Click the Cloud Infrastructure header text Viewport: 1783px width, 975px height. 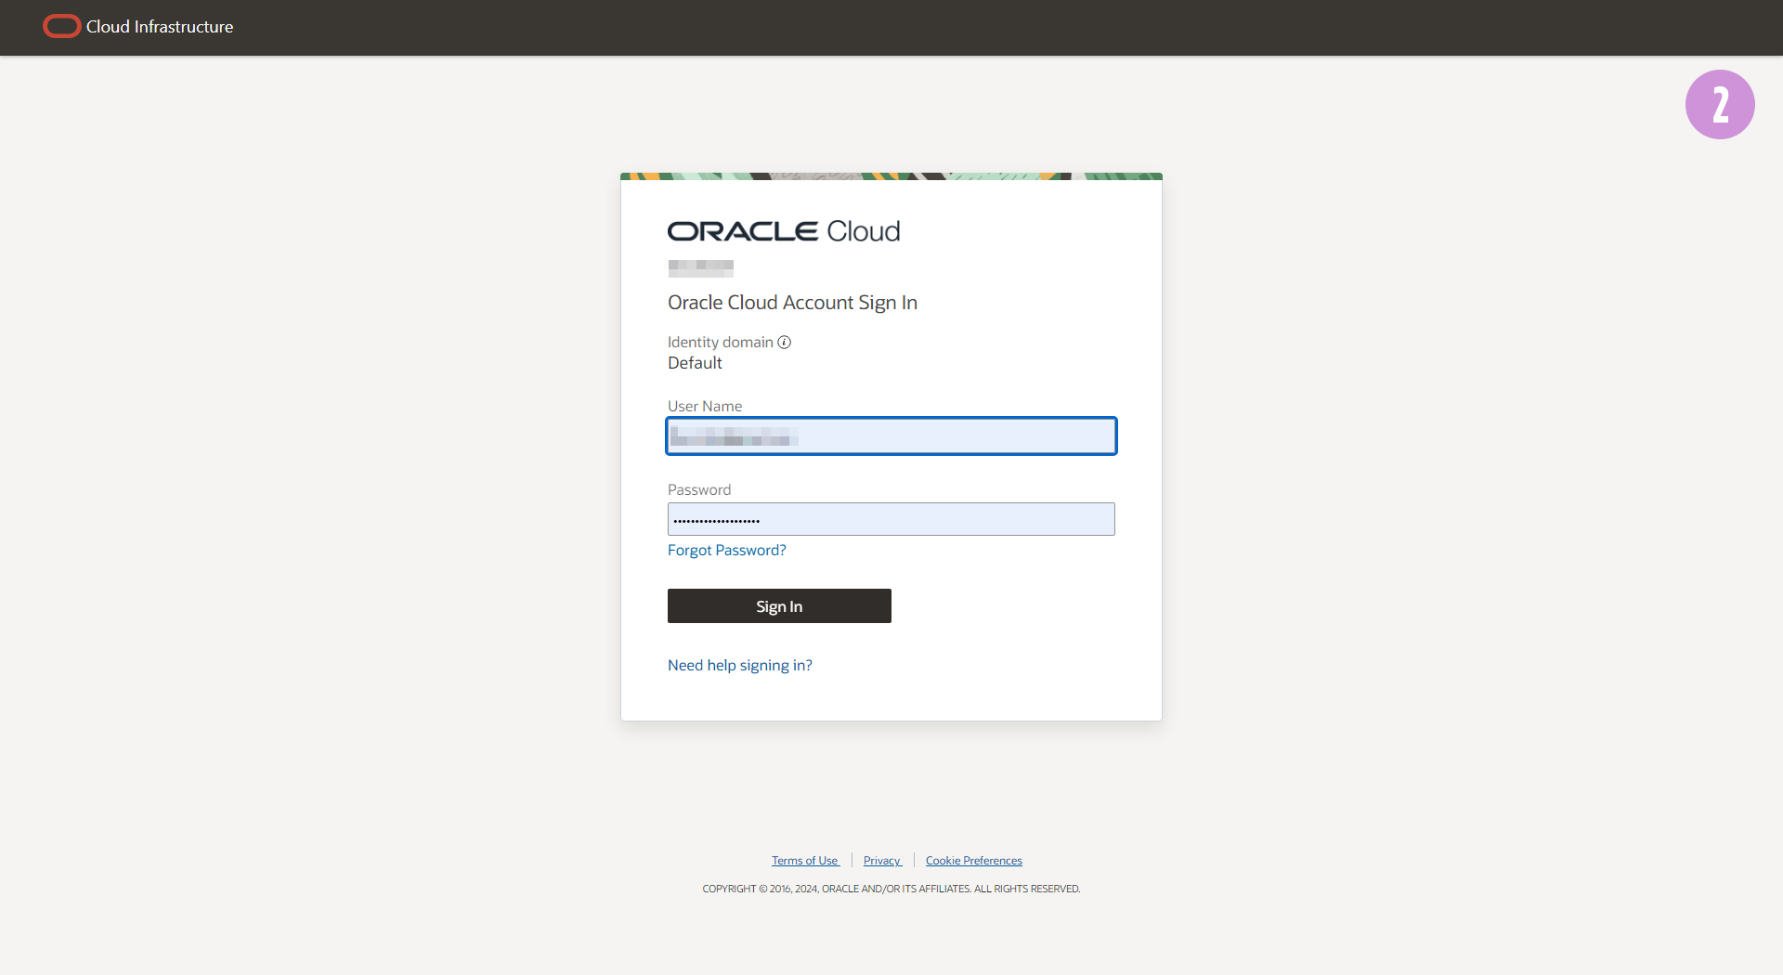click(160, 27)
